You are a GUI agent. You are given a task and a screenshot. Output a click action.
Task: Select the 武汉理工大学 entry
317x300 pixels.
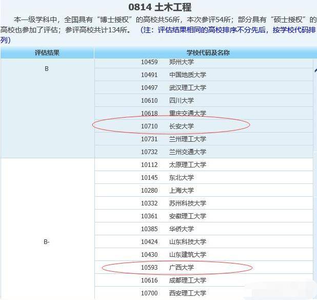[x=204, y=87]
